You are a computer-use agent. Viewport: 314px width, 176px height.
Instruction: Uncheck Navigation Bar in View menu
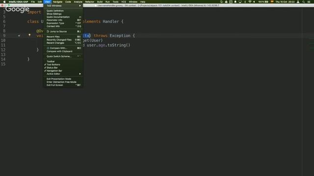click(x=63, y=70)
